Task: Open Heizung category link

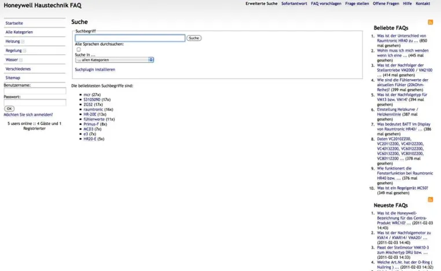Action: click(x=13, y=41)
